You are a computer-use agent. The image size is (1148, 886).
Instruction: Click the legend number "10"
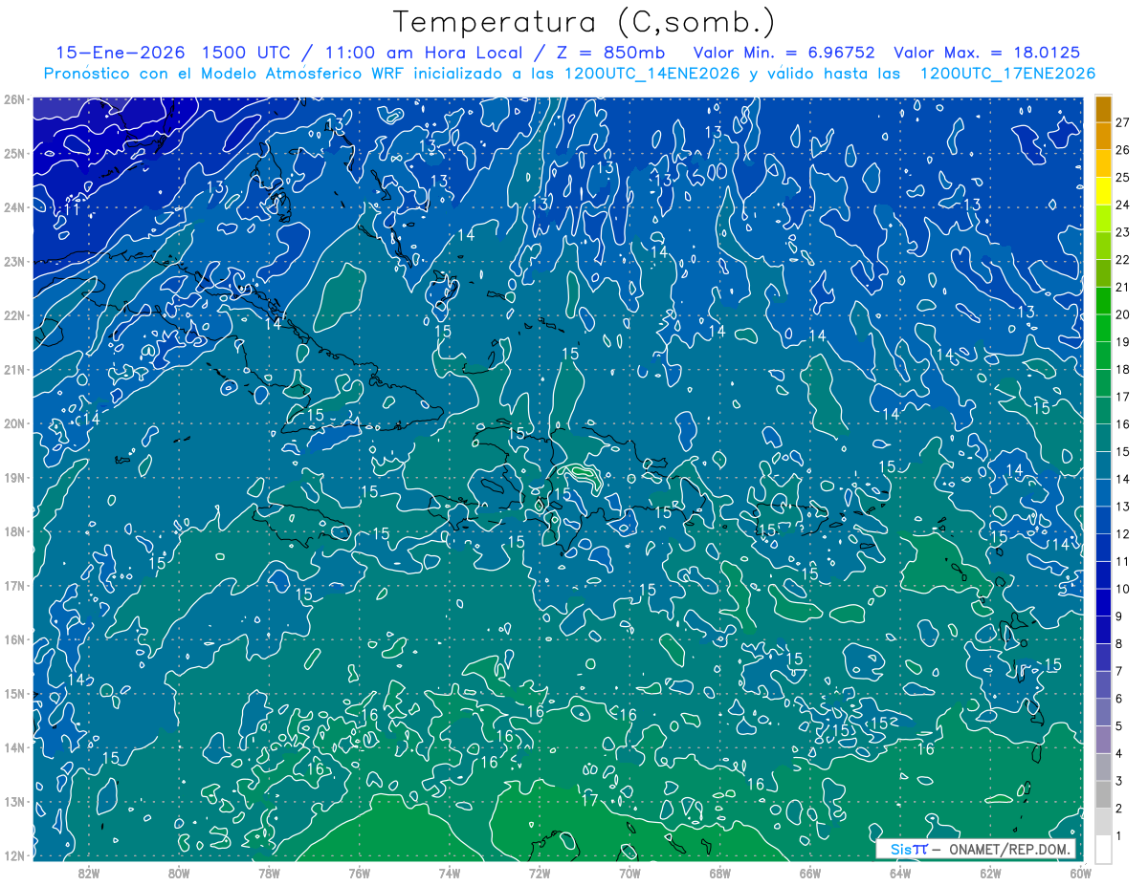tap(1123, 589)
